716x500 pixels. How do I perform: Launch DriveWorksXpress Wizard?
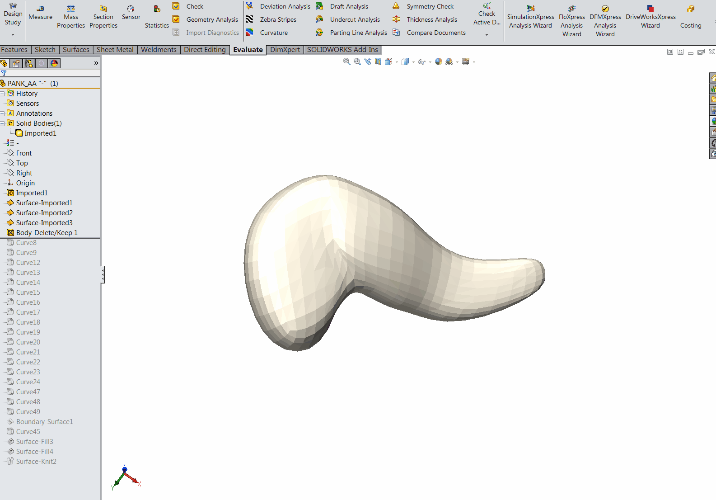tap(650, 17)
